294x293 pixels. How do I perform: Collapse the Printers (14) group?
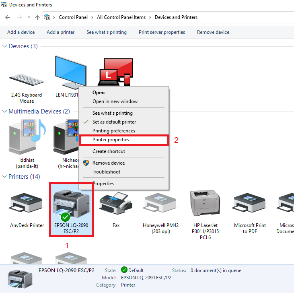coord(5,177)
